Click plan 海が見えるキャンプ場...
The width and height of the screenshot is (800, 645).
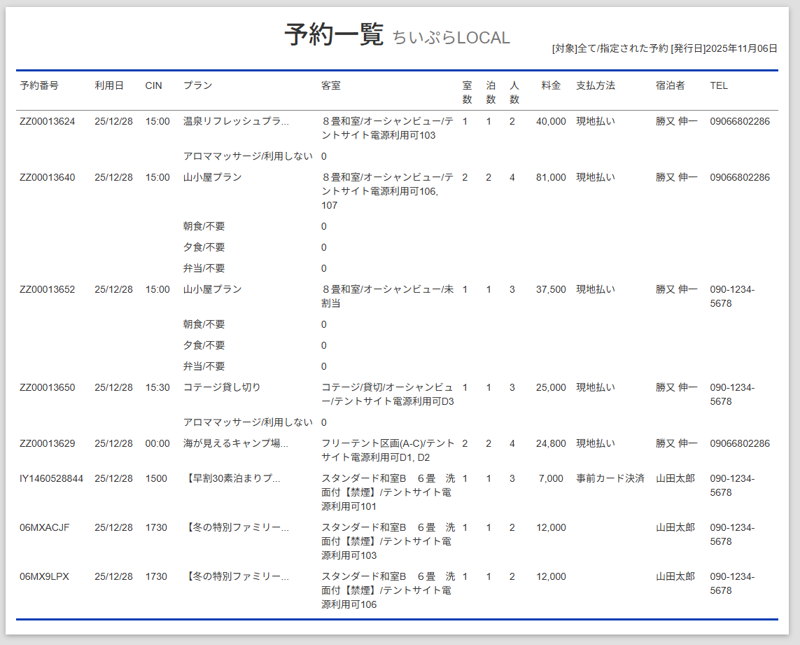tap(236, 444)
